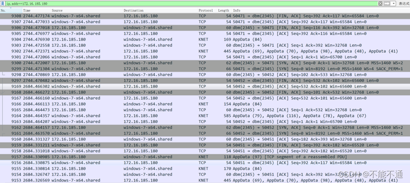Select KNET packet 9153 at the bottom
The height and width of the screenshot is (183, 410).
pos(205,180)
